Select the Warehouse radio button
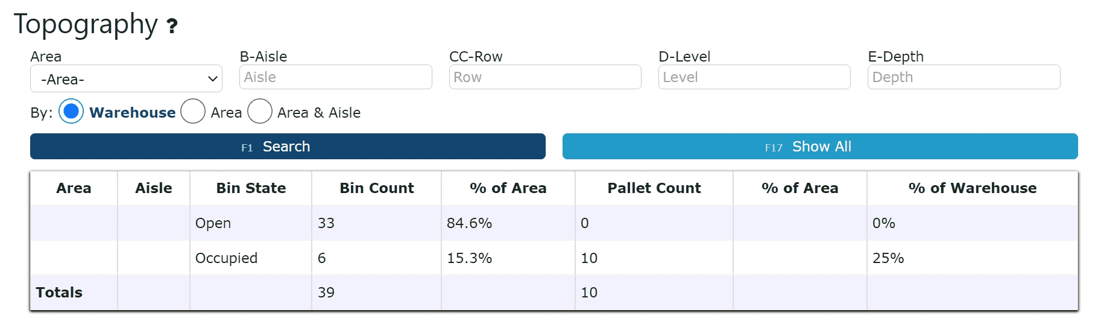 [71, 112]
